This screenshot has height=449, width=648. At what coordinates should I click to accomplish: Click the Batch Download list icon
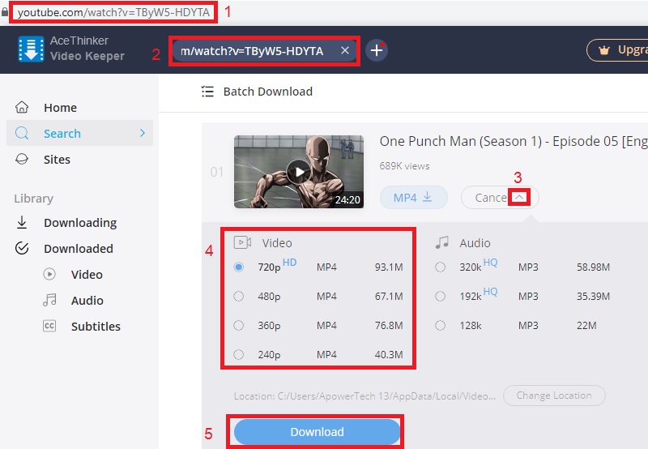[x=208, y=92]
